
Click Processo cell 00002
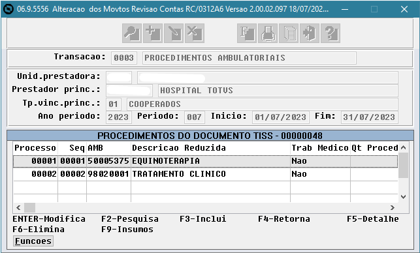coord(44,174)
